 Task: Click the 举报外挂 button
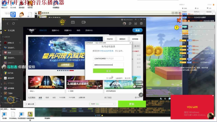click(x=110, y=39)
